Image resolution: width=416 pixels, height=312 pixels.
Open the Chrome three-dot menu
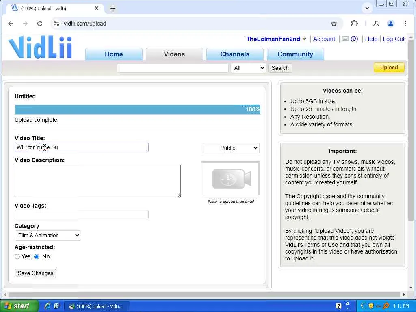(405, 24)
